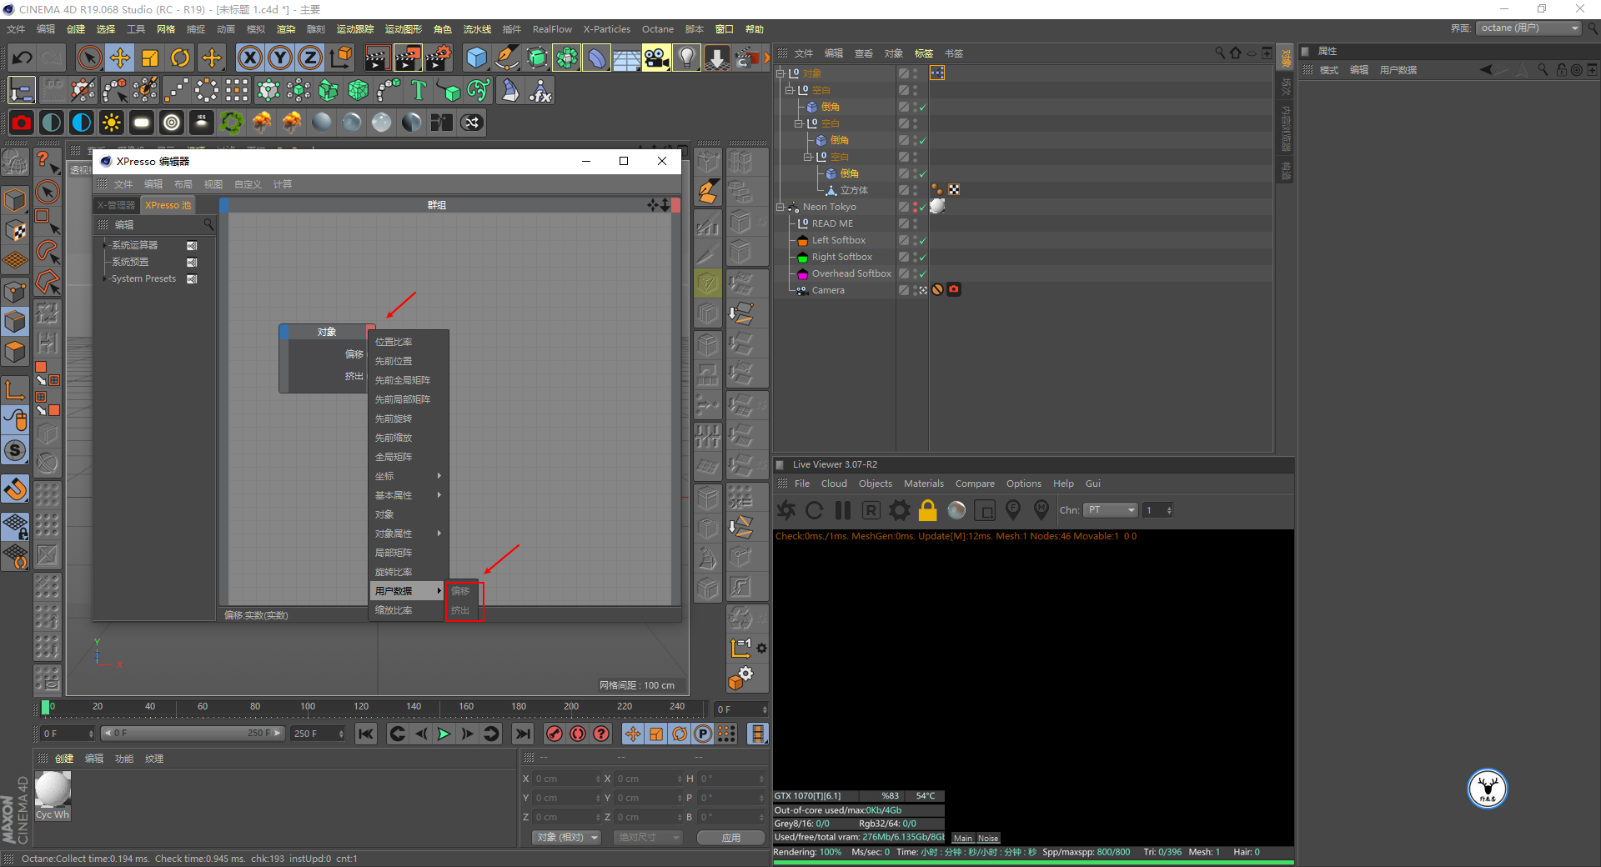
Task: Click the red Octane render icon
Action: (22, 123)
